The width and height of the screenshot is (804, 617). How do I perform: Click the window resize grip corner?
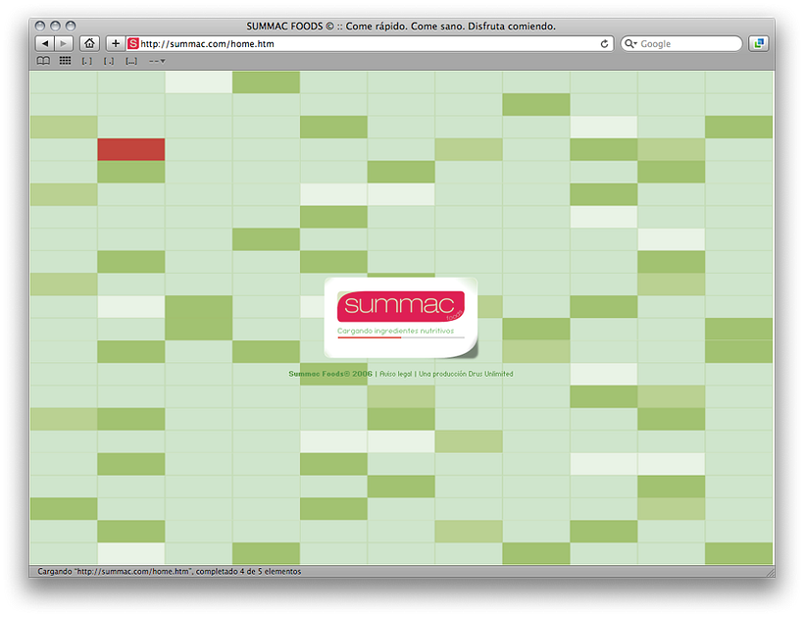pos(769,572)
